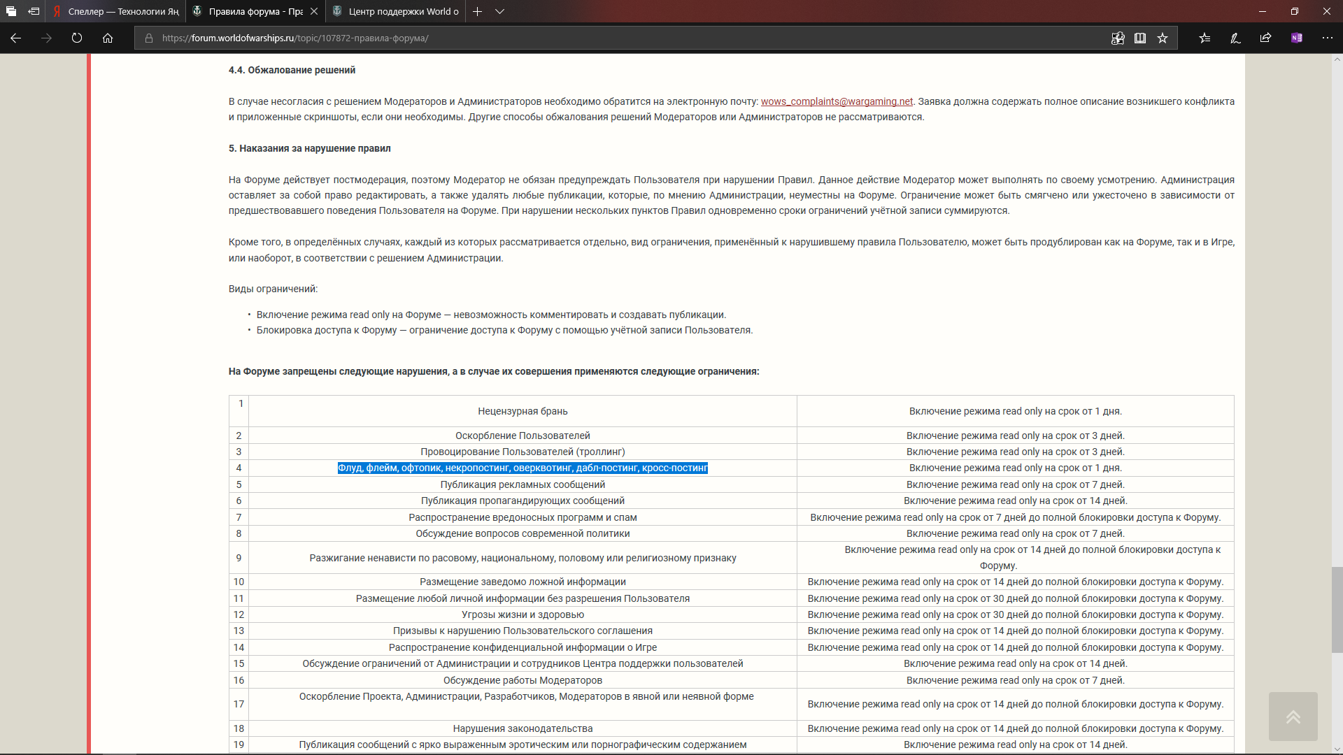Close the Правила форума tab
The width and height of the screenshot is (1343, 755).
[314, 11]
